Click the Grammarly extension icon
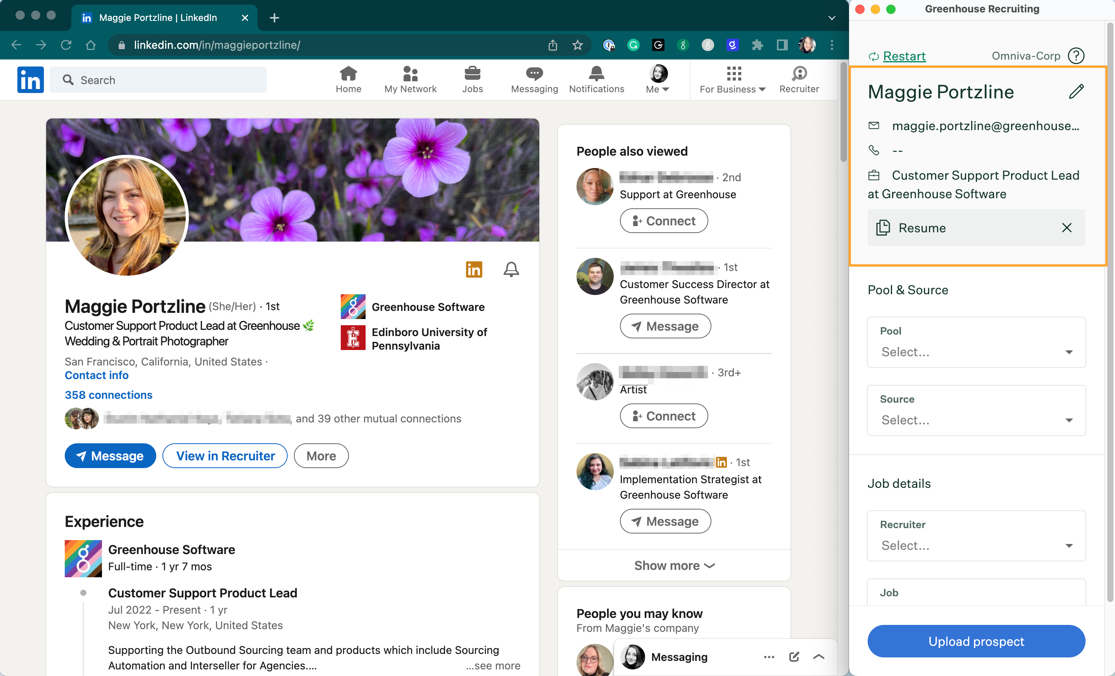Viewport: 1115px width, 676px height. (x=633, y=45)
